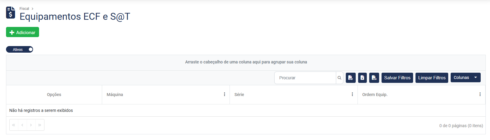The width and height of the screenshot is (490, 140).
Task: Click the Fiscal breadcrumb link
Action: (24, 9)
